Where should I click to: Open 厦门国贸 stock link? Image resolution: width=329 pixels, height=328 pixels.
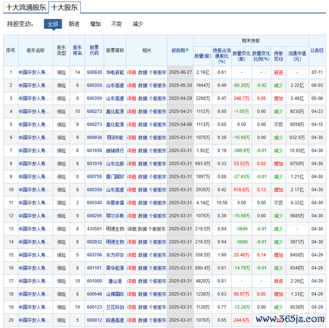click(x=115, y=177)
